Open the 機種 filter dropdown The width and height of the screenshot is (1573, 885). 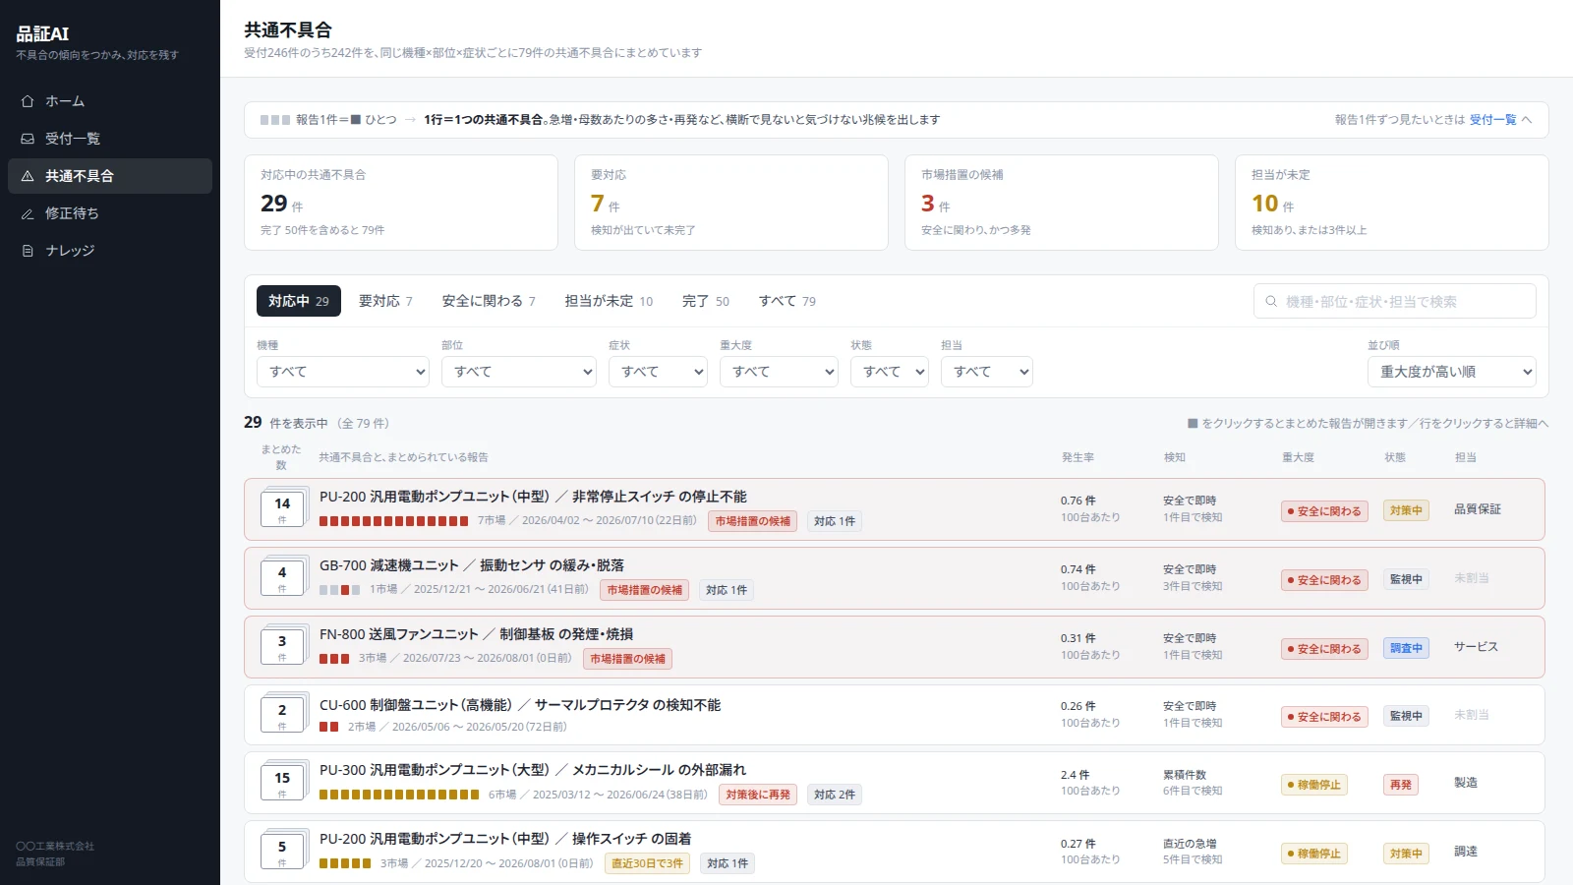pyautogui.click(x=343, y=372)
